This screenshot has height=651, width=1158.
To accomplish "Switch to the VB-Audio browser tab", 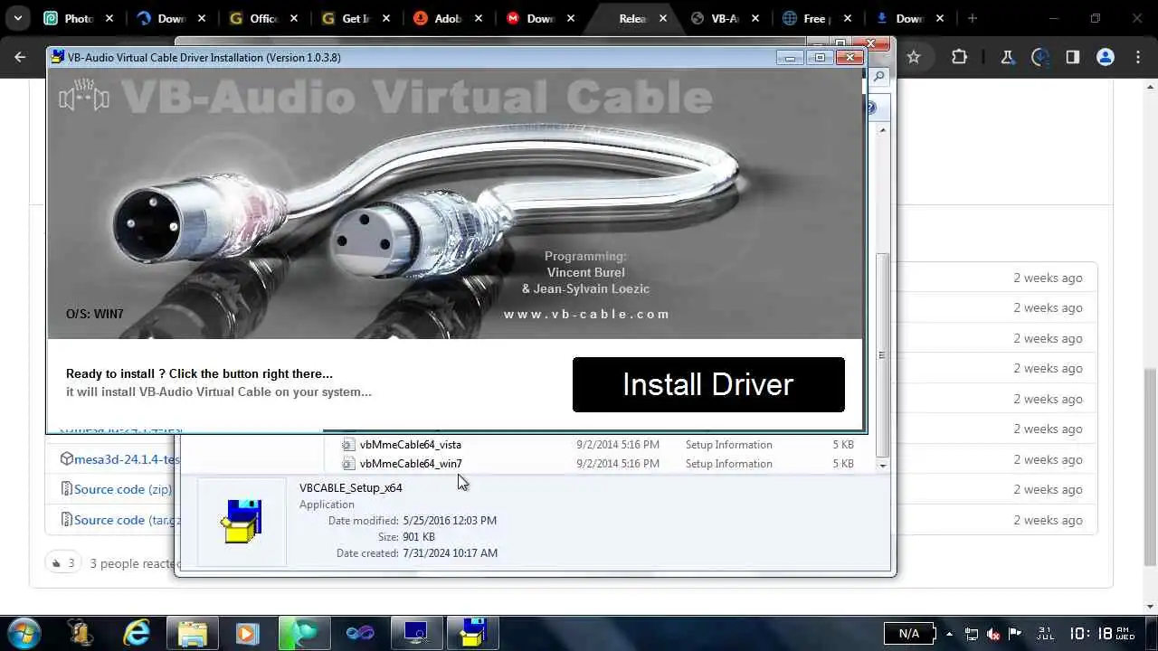I will pos(725,18).
